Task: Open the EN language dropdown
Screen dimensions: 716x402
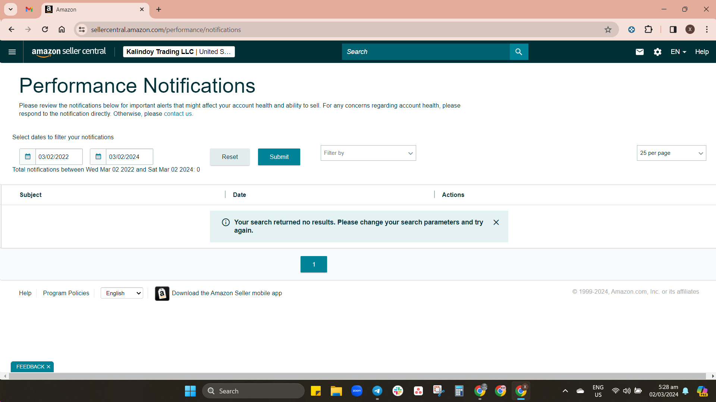Action: click(x=678, y=52)
